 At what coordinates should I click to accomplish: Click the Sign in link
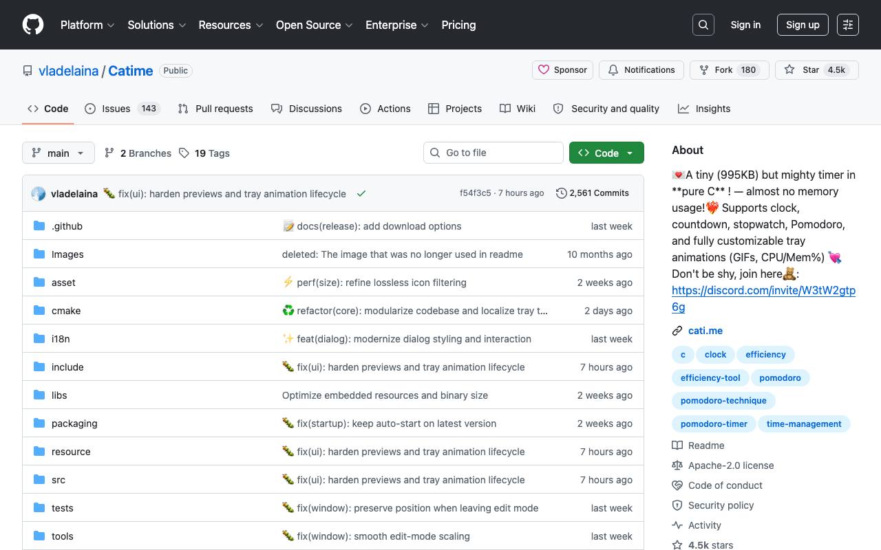pos(745,25)
